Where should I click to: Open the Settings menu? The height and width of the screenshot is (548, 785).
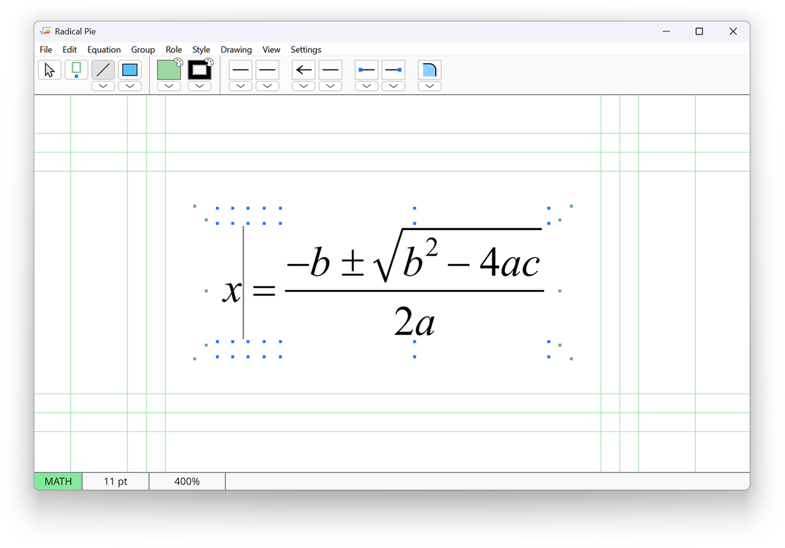tap(306, 49)
